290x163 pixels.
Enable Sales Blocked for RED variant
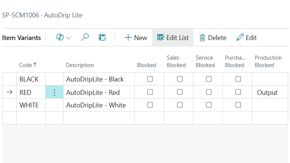coord(180,92)
